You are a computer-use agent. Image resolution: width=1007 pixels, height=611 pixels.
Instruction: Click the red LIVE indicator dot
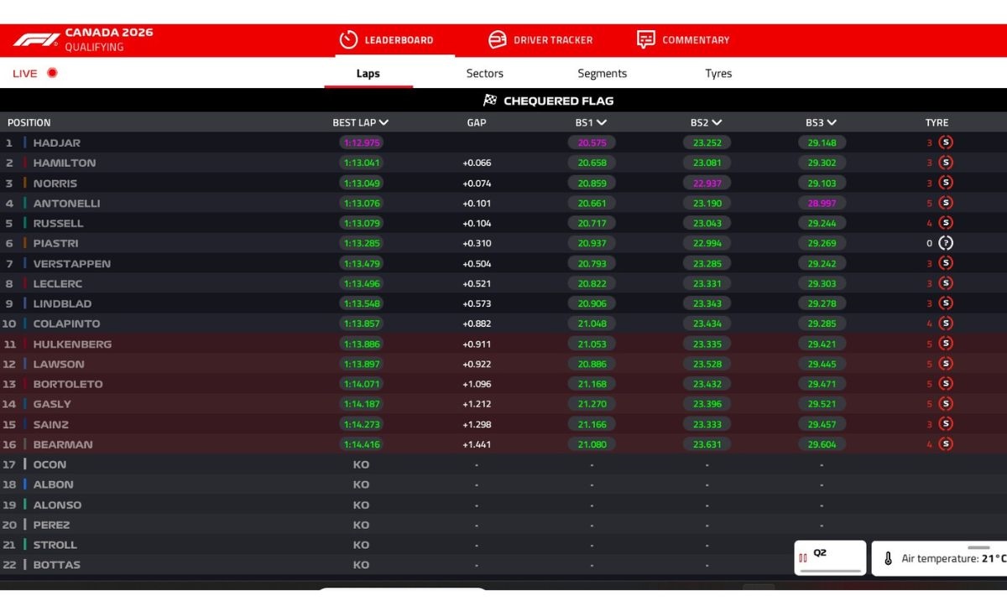click(52, 73)
